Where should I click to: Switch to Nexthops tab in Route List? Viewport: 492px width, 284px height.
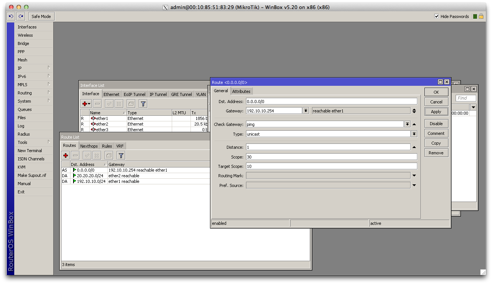[x=89, y=146]
